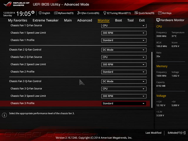188x141 pixels.
Task: Open Chassis Fan 3 Q-Fan Control dropdown
Action: (124, 81)
